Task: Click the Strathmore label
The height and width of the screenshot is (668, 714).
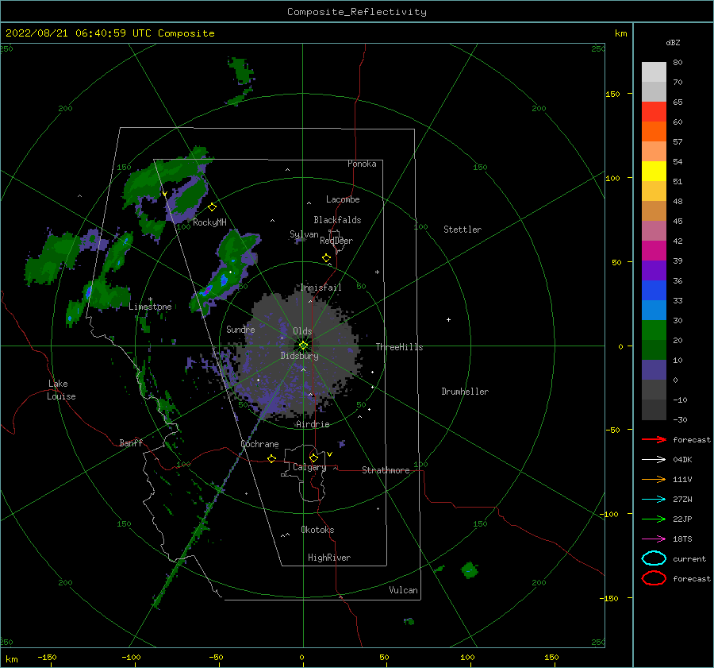Action: point(386,470)
